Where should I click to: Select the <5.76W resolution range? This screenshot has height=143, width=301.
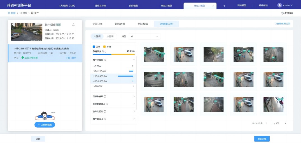pyautogui.click(x=113, y=66)
